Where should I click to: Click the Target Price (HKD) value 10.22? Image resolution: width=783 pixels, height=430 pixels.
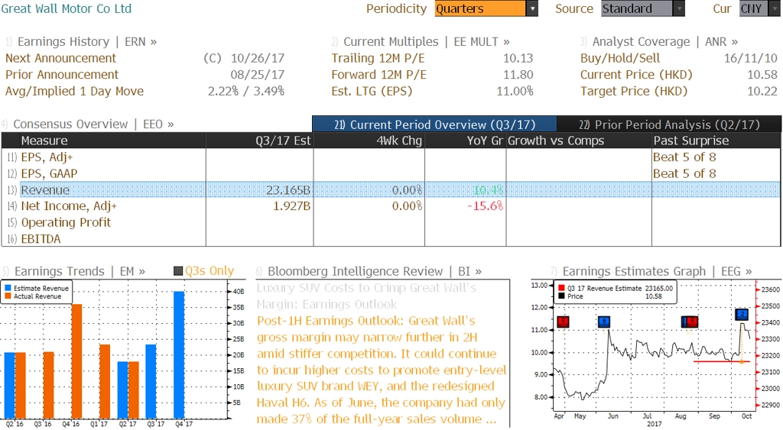tap(762, 92)
